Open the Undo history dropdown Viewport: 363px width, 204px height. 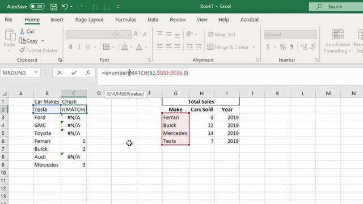coord(71,7)
